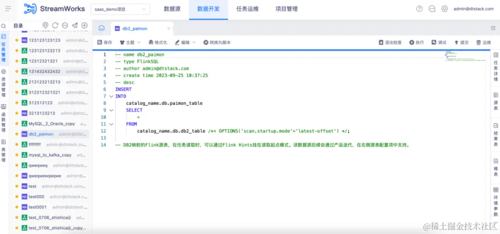Locate current task with pin icon
Viewport: 500px width, 234px height.
click(45, 25)
